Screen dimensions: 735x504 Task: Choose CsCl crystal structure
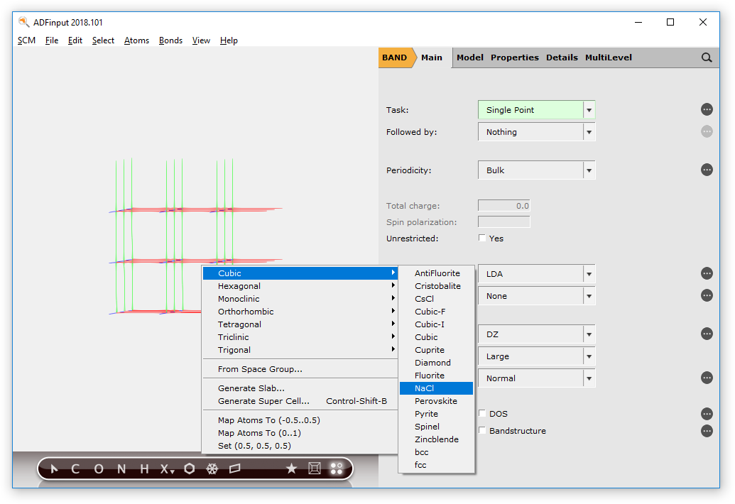tap(437, 299)
